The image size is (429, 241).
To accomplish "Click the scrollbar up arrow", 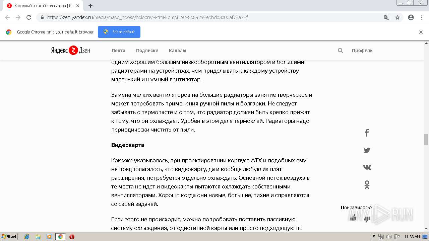I will click(x=426, y=43).
